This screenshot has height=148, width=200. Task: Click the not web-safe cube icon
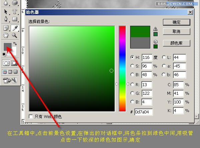(x=155, y=42)
